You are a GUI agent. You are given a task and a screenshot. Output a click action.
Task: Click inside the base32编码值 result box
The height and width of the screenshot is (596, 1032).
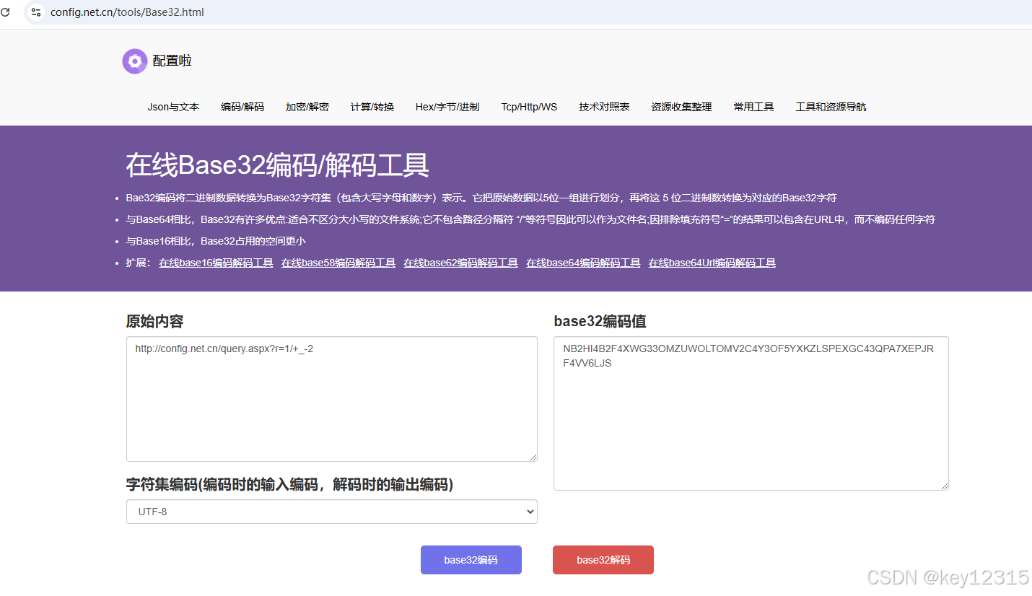(751, 411)
